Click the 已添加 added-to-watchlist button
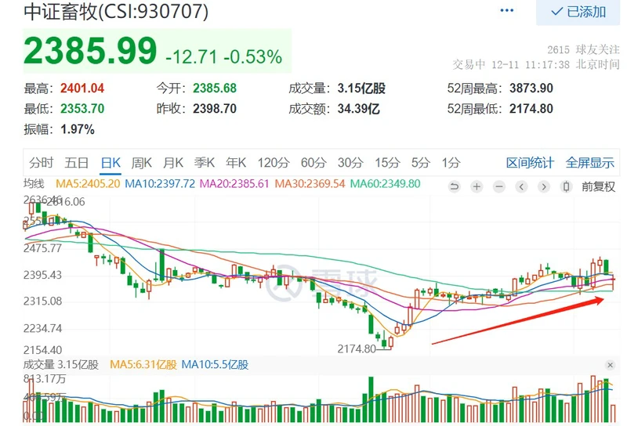The height and width of the screenshot is (426, 627). [578, 12]
